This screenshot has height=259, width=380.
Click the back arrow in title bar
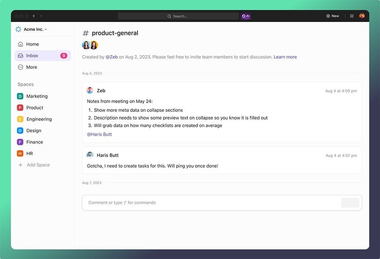click(x=34, y=16)
